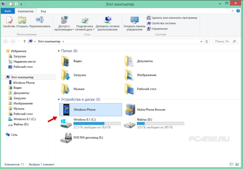Click the Переименовать ribbon icon
243x169 pixels.
[x=40, y=20]
